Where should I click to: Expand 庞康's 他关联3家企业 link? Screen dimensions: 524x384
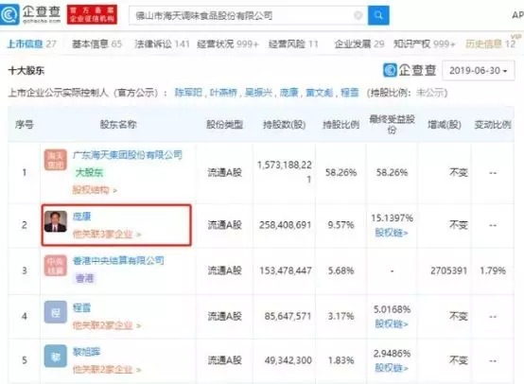coord(107,235)
